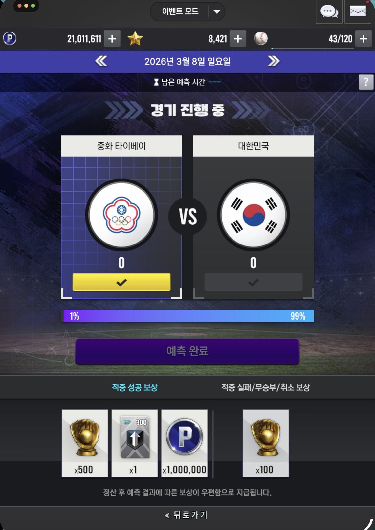Click 뒤로가기 back button
This screenshot has width=375, height=530.
tap(187, 515)
